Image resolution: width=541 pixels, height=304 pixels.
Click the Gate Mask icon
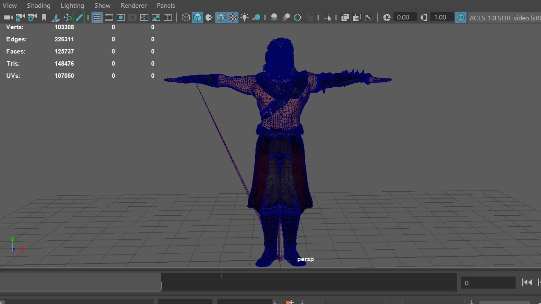[x=132, y=17]
